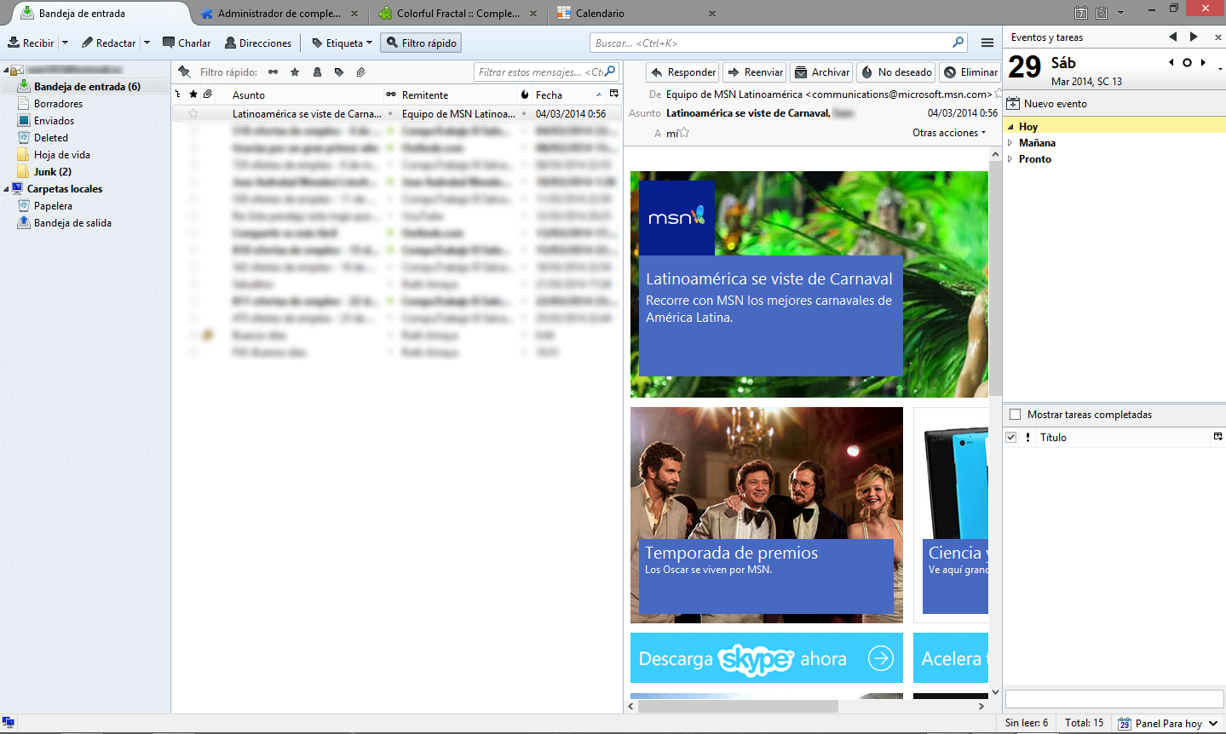This screenshot has width=1226, height=734.
Task: Sort by the attachment column header
Action: click(x=208, y=95)
